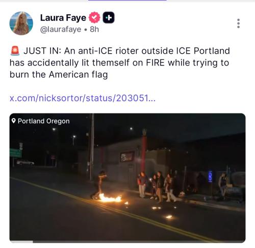Screen dimensions: 255x248
Task: Open the three-dot post options menu
Action: (238, 24)
